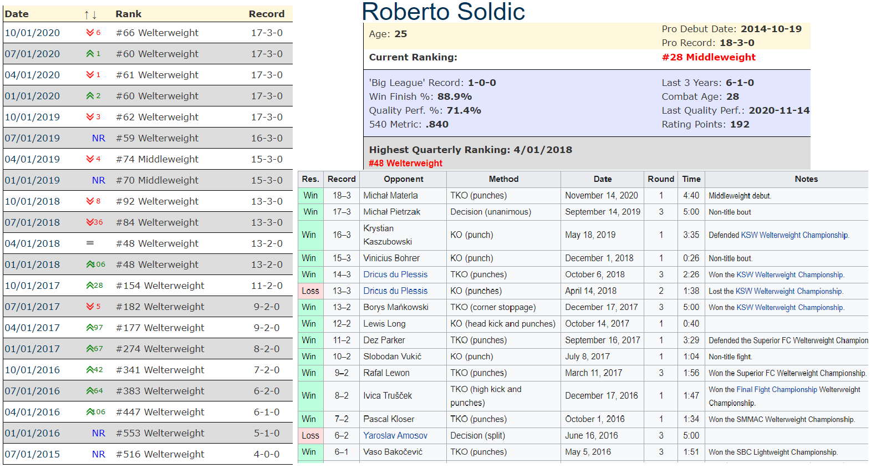Click the Roberto Soldic title
This screenshot has height=468, width=871.
[444, 12]
